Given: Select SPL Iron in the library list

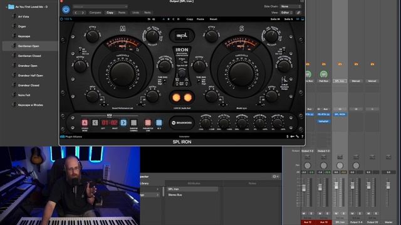Looking at the screenshot, I should click(x=192, y=189).
